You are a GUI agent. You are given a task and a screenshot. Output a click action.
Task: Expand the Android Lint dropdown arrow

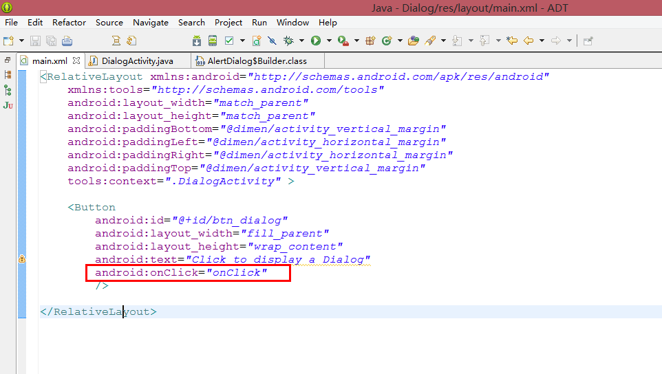point(242,41)
